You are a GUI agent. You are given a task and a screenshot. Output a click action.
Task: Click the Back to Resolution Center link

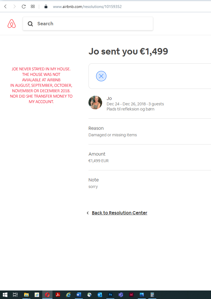click(x=119, y=213)
